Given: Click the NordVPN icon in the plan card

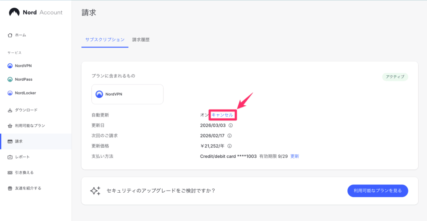Looking at the screenshot, I should 99,94.
